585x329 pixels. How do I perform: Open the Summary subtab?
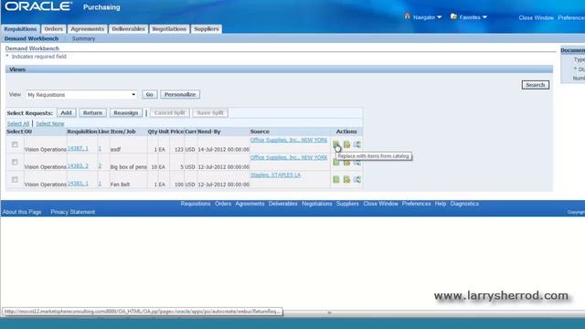pyautogui.click(x=83, y=38)
